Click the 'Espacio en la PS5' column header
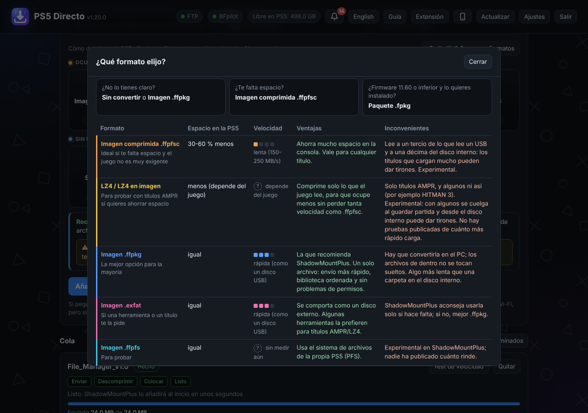Screen dimensions: 588x413 click(213, 128)
